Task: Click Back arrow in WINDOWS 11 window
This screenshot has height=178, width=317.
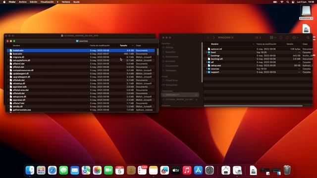Action: pos(208,38)
